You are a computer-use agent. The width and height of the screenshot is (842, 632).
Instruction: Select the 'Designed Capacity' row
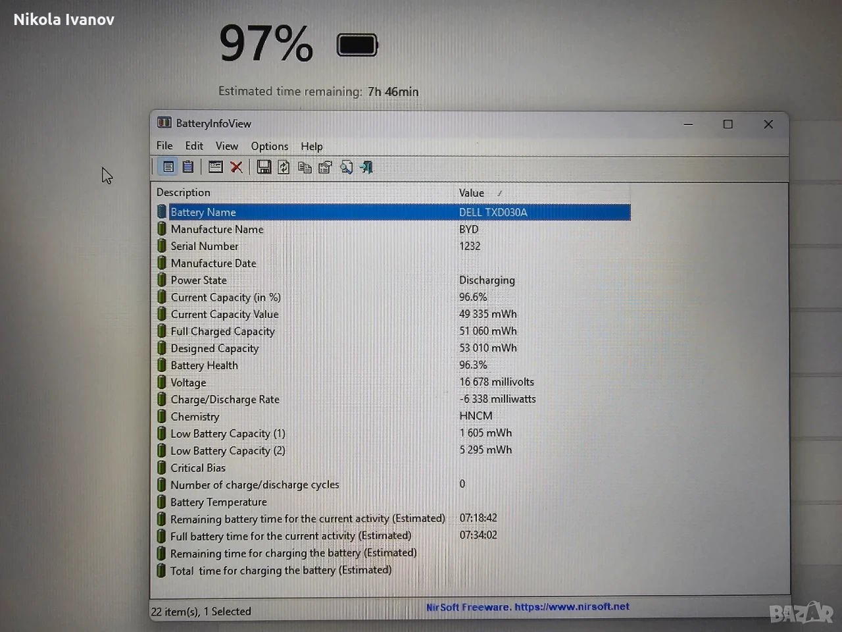point(393,348)
